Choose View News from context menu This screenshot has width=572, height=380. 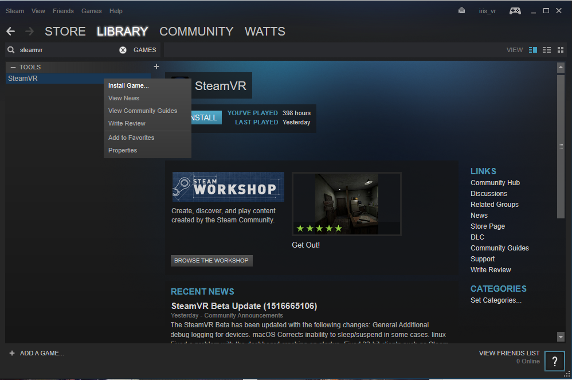tap(124, 98)
